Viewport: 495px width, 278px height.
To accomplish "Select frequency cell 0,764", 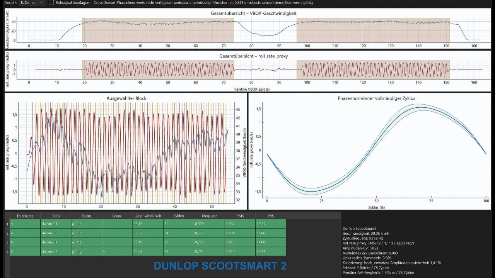I will click(x=209, y=251).
